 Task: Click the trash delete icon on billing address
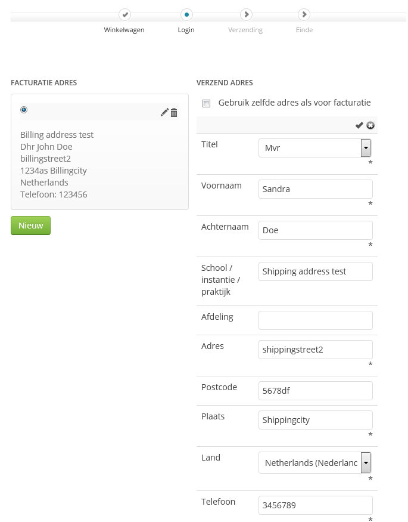(174, 113)
